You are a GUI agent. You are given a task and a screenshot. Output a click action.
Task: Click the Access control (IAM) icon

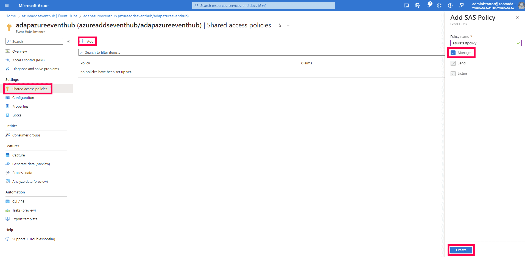8,60
